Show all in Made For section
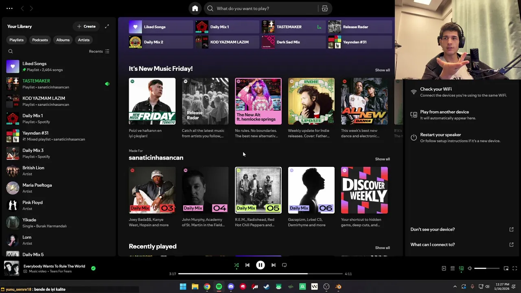 (x=382, y=159)
